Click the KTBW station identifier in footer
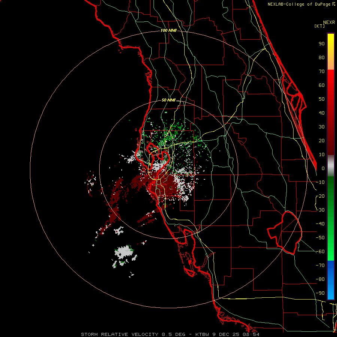The height and width of the screenshot is (337, 337). click(202, 334)
